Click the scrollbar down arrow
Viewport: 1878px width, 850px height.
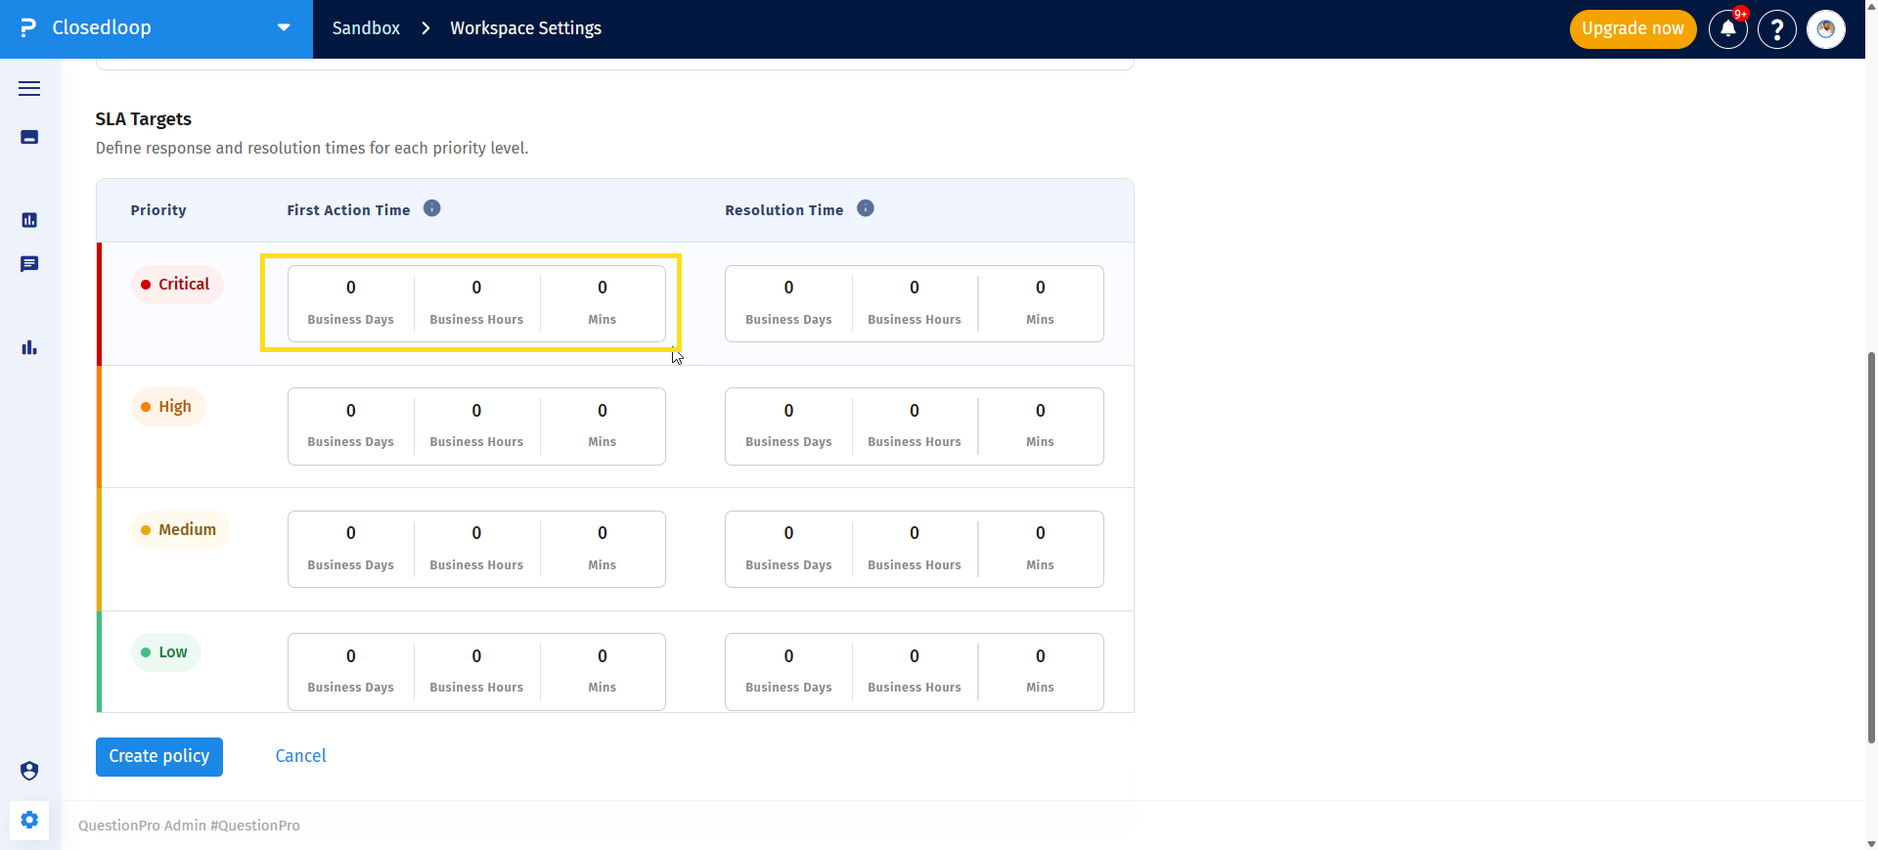point(1871,843)
